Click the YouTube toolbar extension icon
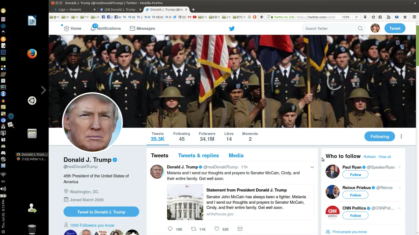 tap(389, 17)
